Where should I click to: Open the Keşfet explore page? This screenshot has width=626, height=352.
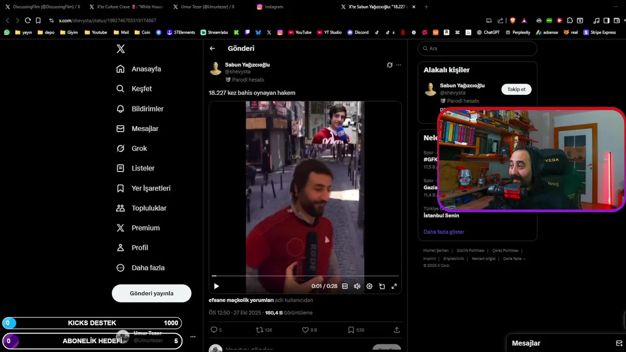coord(134,88)
